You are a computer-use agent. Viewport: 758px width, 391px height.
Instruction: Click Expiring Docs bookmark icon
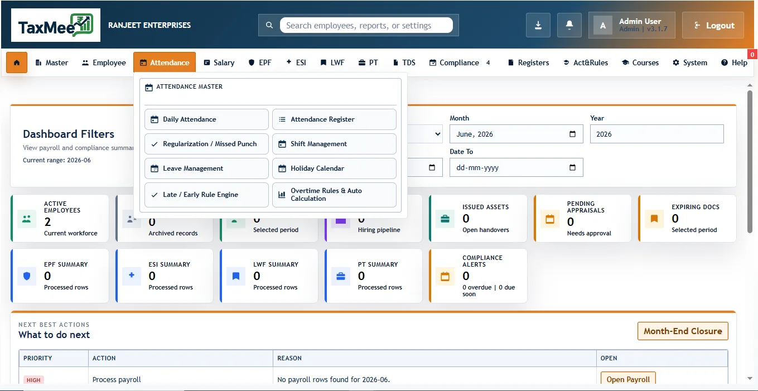point(654,219)
